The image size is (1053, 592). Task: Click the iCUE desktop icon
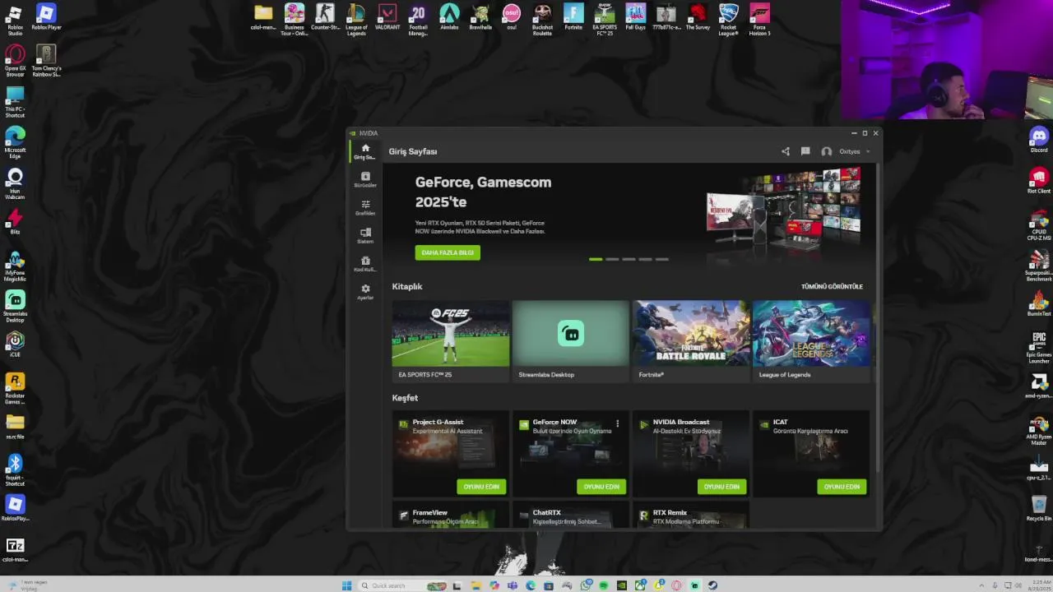point(15,344)
